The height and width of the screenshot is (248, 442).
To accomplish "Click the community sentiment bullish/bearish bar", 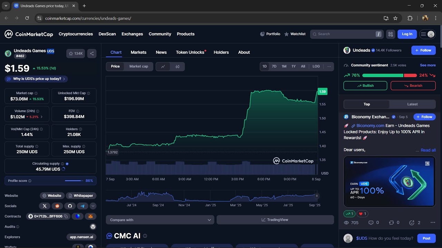I will pyautogui.click(x=390, y=75).
